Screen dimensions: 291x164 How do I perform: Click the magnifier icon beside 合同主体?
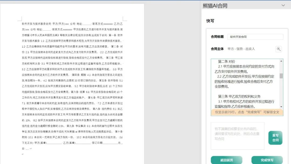279,49
